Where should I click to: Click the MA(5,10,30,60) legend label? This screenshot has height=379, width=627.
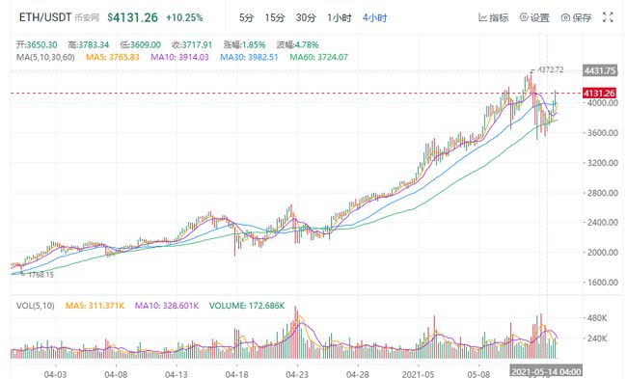click(x=45, y=57)
